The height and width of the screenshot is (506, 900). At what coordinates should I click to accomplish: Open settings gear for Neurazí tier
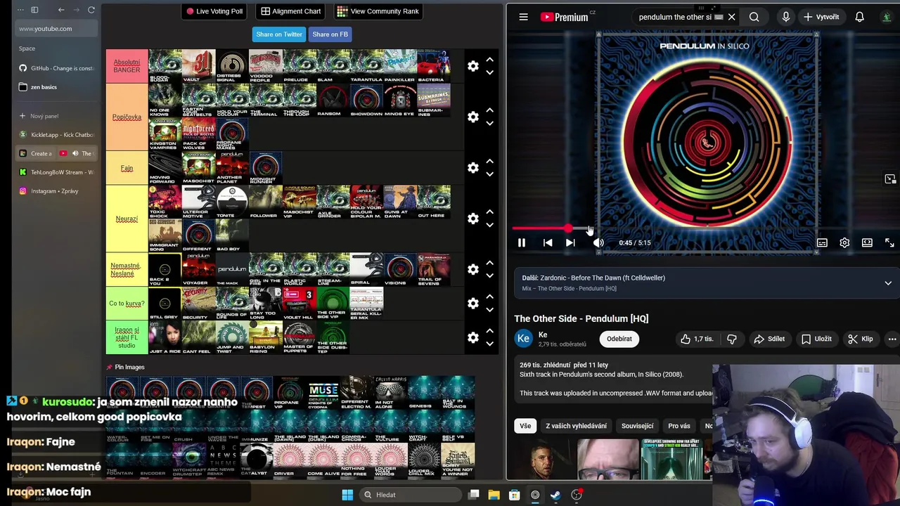[473, 219]
